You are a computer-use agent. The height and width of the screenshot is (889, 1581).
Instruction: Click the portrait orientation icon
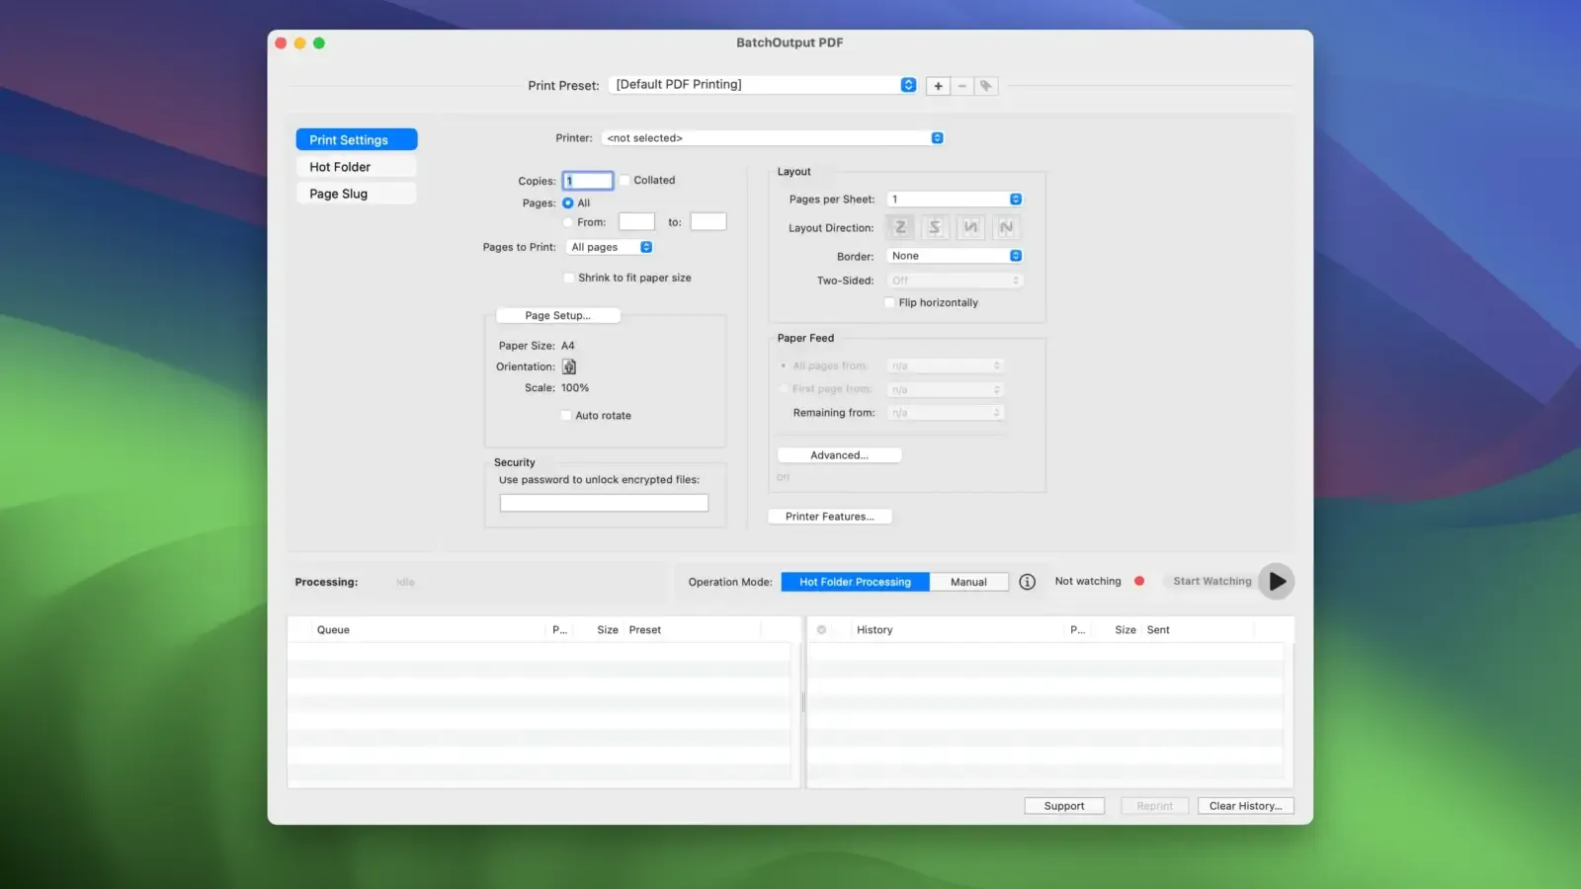pos(569,366)
